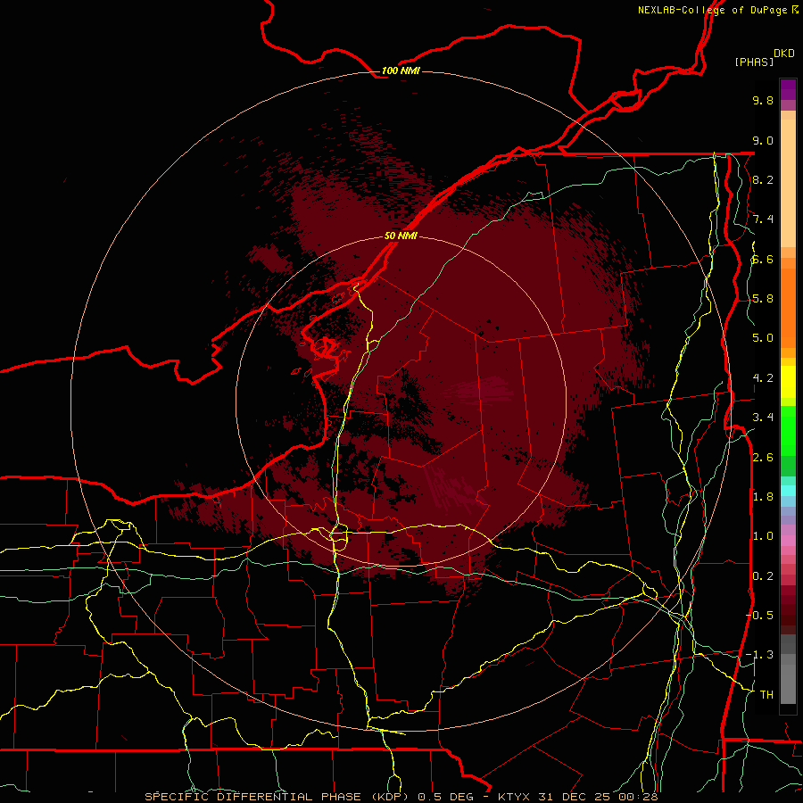Click the (KDP) abbreviation in caption
Image resolution: width=803 pixels, height=803 pixels.
click(392, 797)
